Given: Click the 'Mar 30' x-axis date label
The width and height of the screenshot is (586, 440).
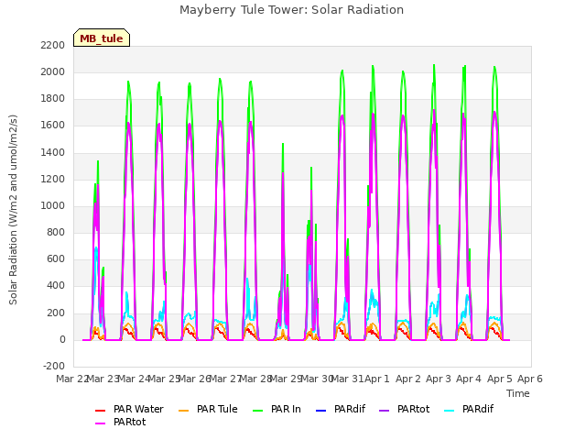Looking at the screenshot, I should click(317, 379).
